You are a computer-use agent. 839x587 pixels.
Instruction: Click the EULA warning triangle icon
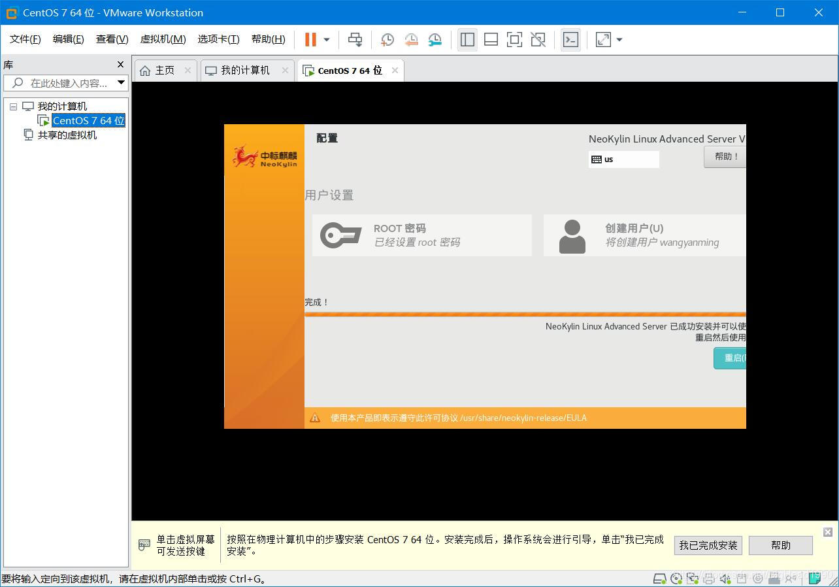[315, 418]
